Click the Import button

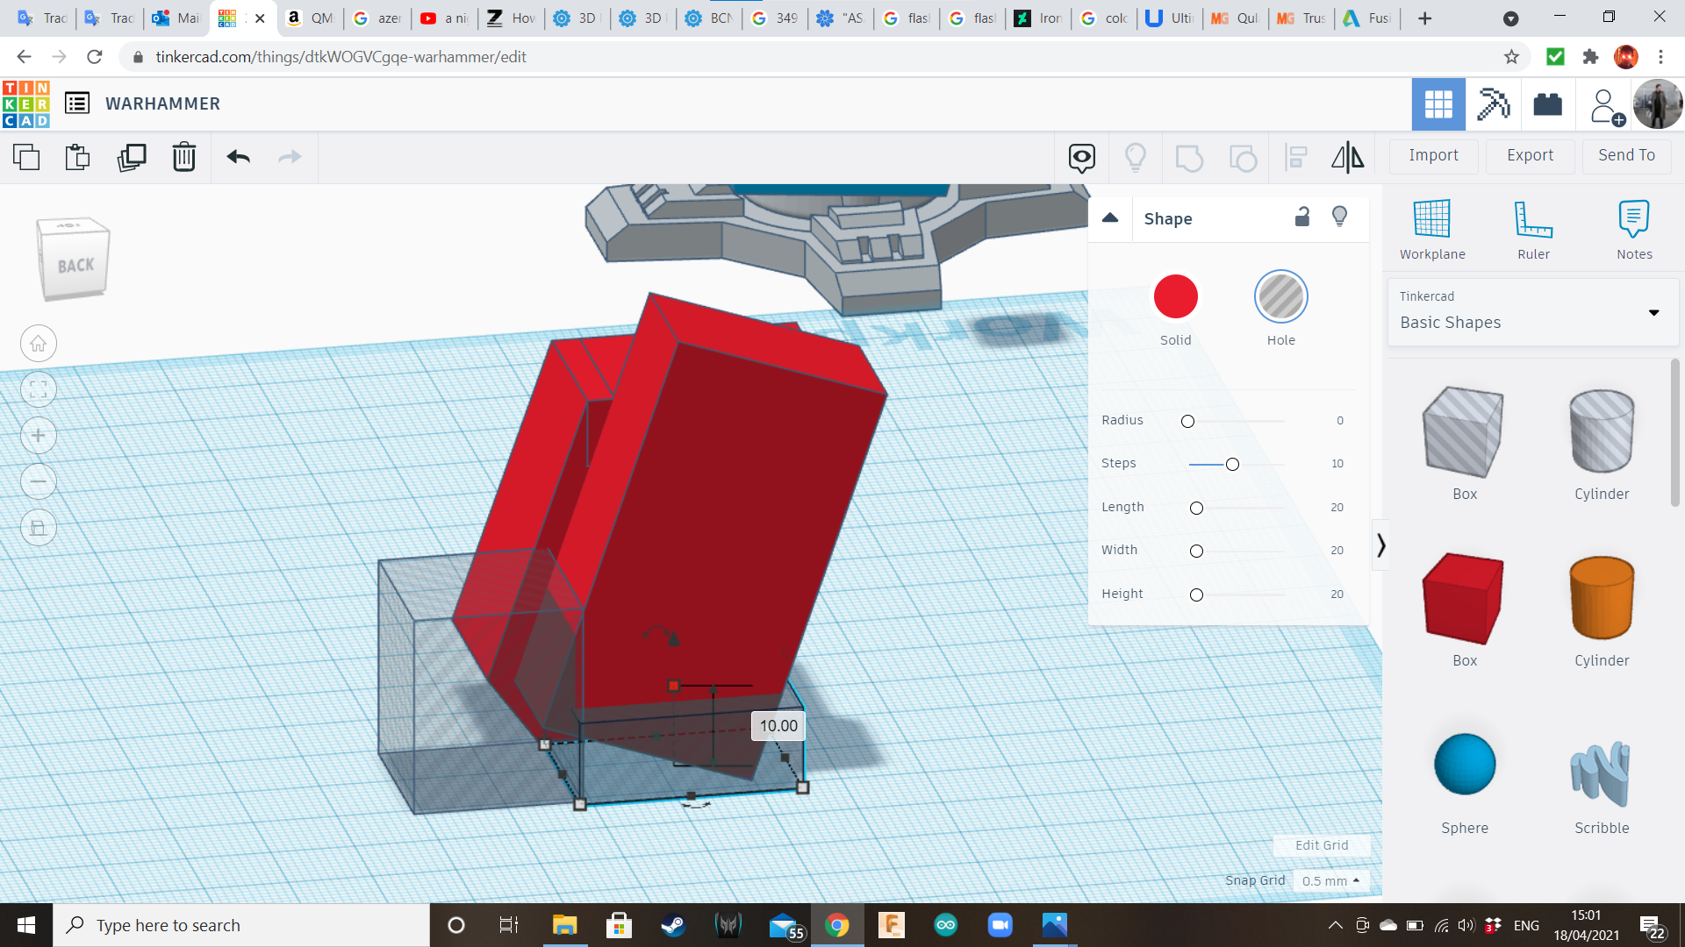click(1433, 155)
